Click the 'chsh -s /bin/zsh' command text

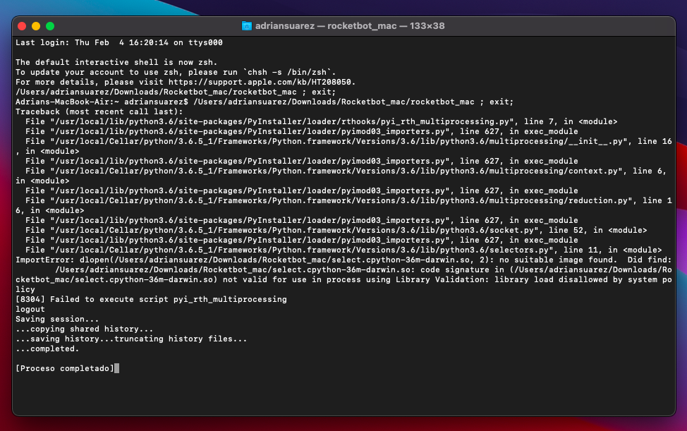[288, 72]
